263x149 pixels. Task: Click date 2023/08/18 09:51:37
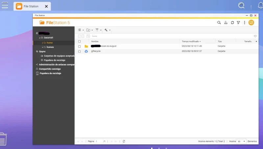(192, 51)
